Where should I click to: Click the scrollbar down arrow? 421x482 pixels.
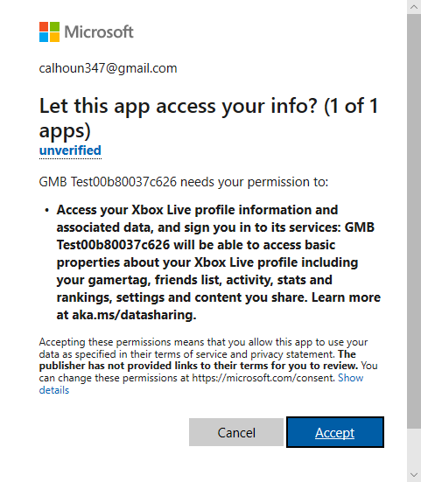tap(414, 475)
